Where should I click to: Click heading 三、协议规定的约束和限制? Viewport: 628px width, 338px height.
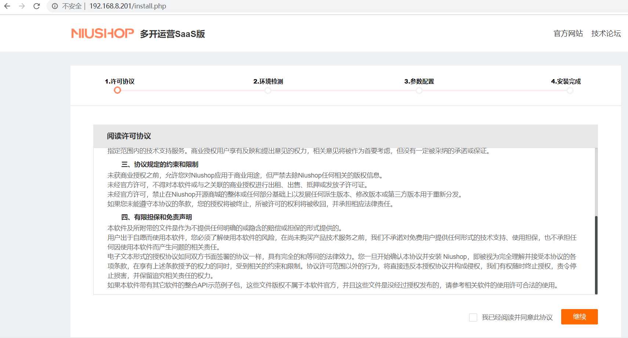pos(160,164)
